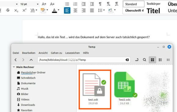Apply highlighting color marker
Viewport: 177px width, 112px height.
(43, 10)
